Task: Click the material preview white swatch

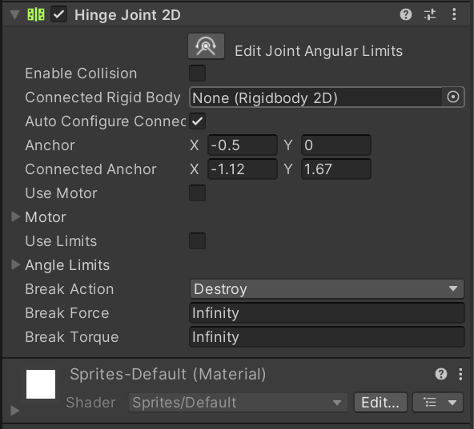Action: pyautogui.click(x=41, y=384)
